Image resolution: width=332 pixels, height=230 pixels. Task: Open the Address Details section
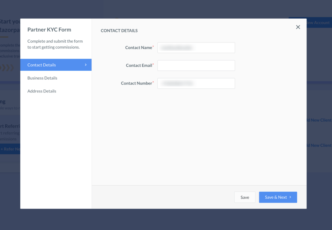click(42, 91)
